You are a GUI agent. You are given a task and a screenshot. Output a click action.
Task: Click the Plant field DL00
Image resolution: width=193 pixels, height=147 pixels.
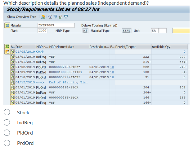click(x=42, y=31)
